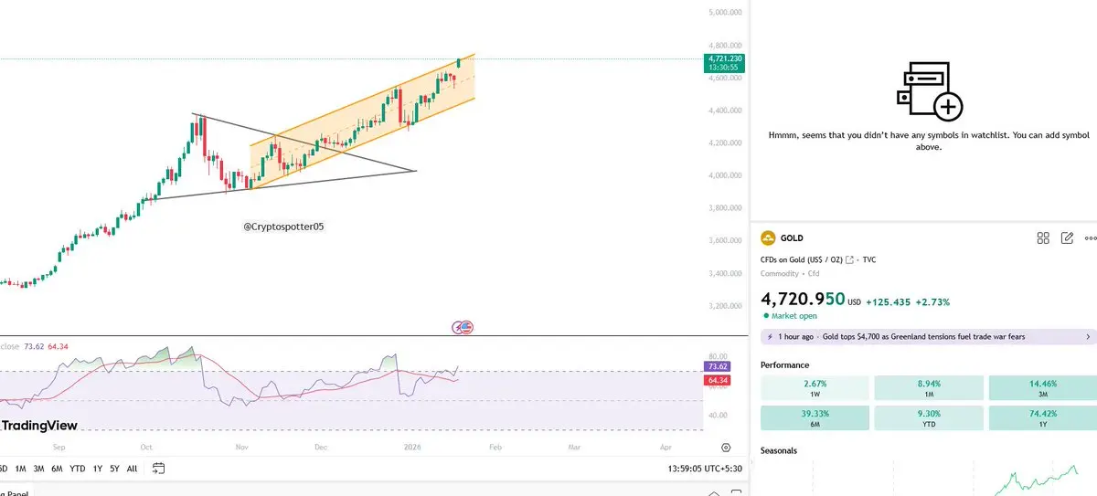Image resolution: width=1097 pixels, height=496 pixels.
Task: Click the TVC exchange label
Action: (x=868, y=260)
